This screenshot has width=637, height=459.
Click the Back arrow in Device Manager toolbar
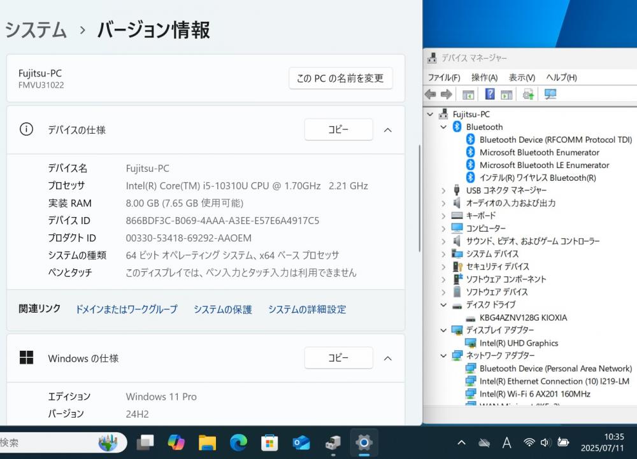point(430,95)
